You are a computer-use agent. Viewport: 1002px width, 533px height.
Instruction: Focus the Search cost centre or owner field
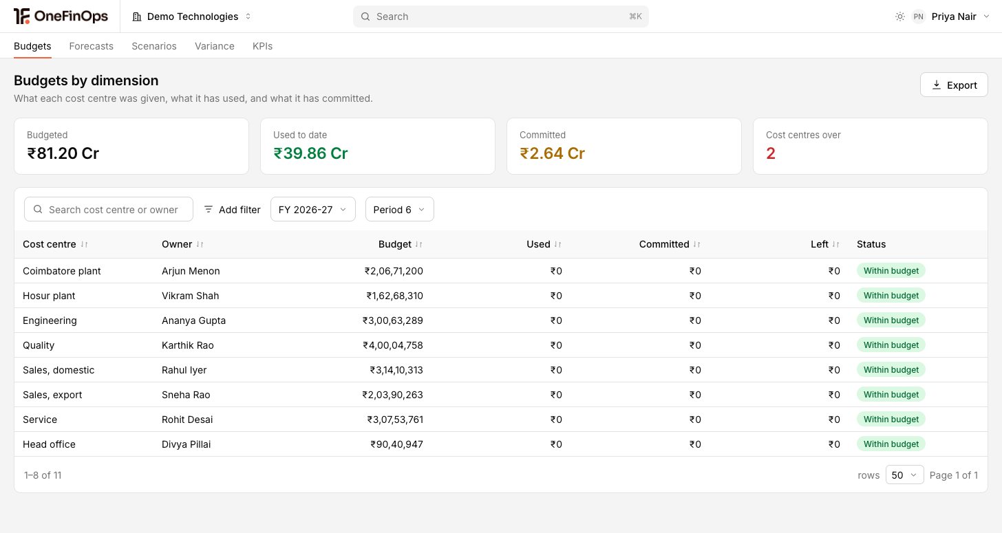109,210
